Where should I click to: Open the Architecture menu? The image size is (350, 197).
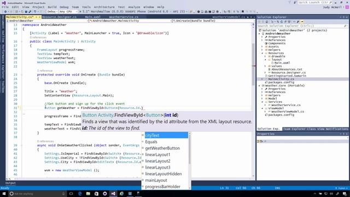(x=104, y=7)
